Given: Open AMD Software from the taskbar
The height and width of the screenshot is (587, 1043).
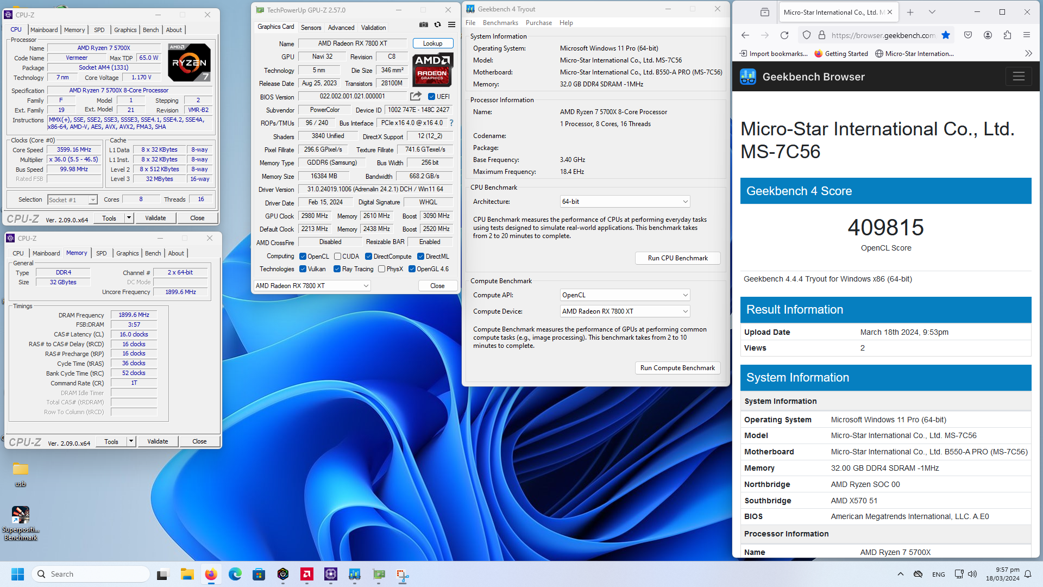Looking at the screenshot, I should pos(307,574).
